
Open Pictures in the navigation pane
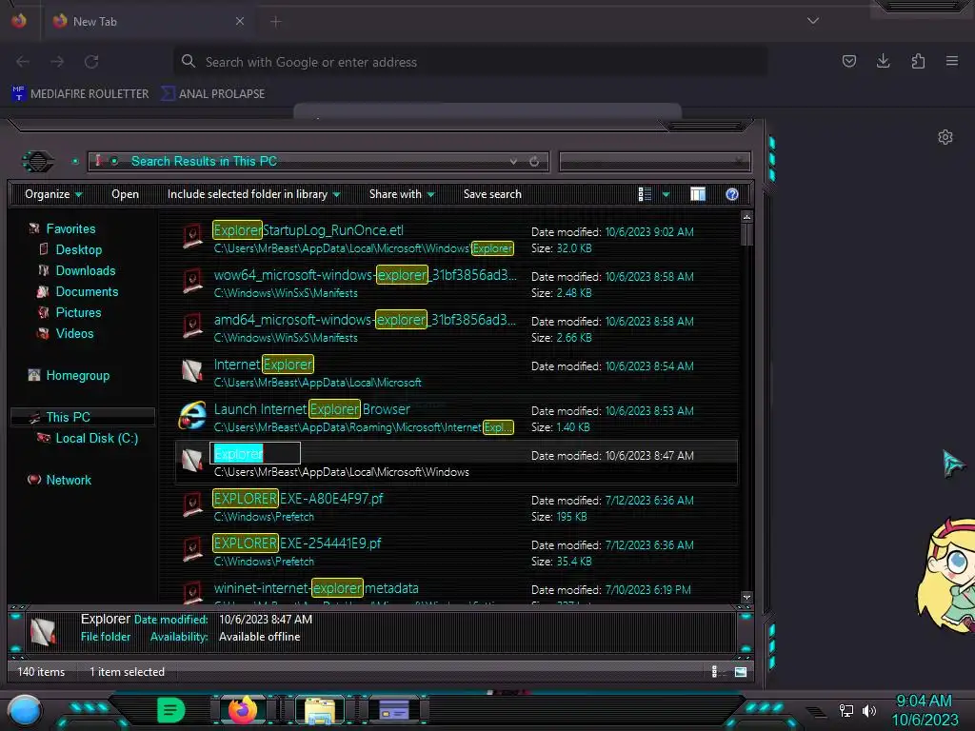click(78, 312)
